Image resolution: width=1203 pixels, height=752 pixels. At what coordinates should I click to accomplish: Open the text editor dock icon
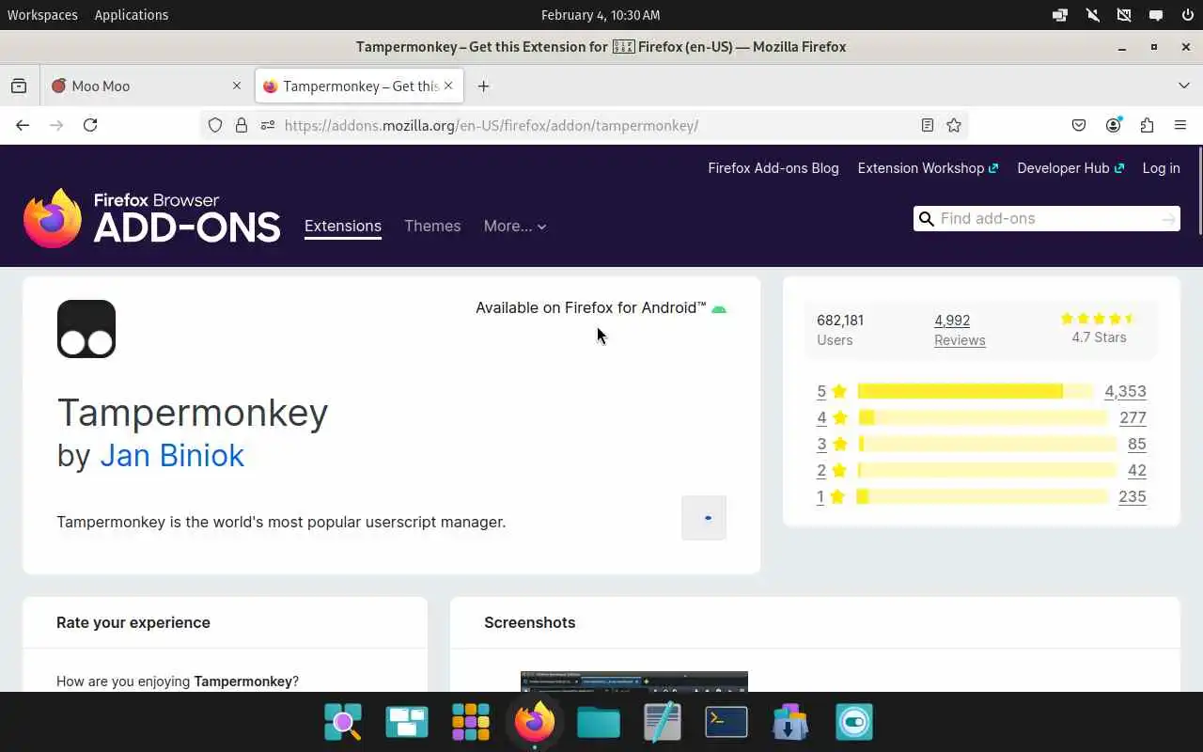coord(663,722)
